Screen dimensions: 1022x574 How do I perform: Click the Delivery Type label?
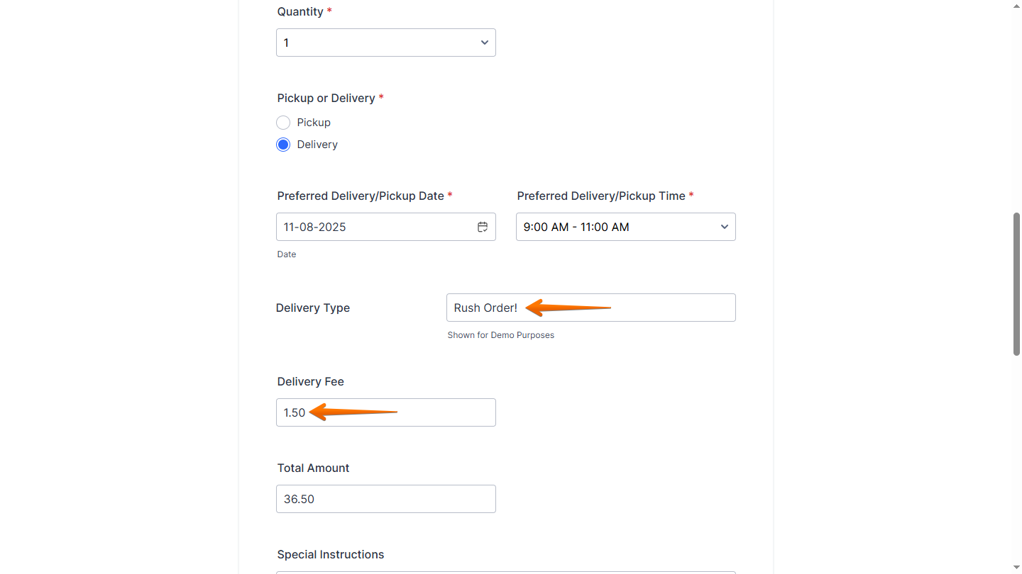312,308
